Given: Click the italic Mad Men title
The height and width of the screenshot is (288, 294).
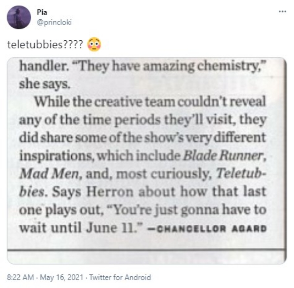Looking at the screenshot, I should (x=49, y=174).
